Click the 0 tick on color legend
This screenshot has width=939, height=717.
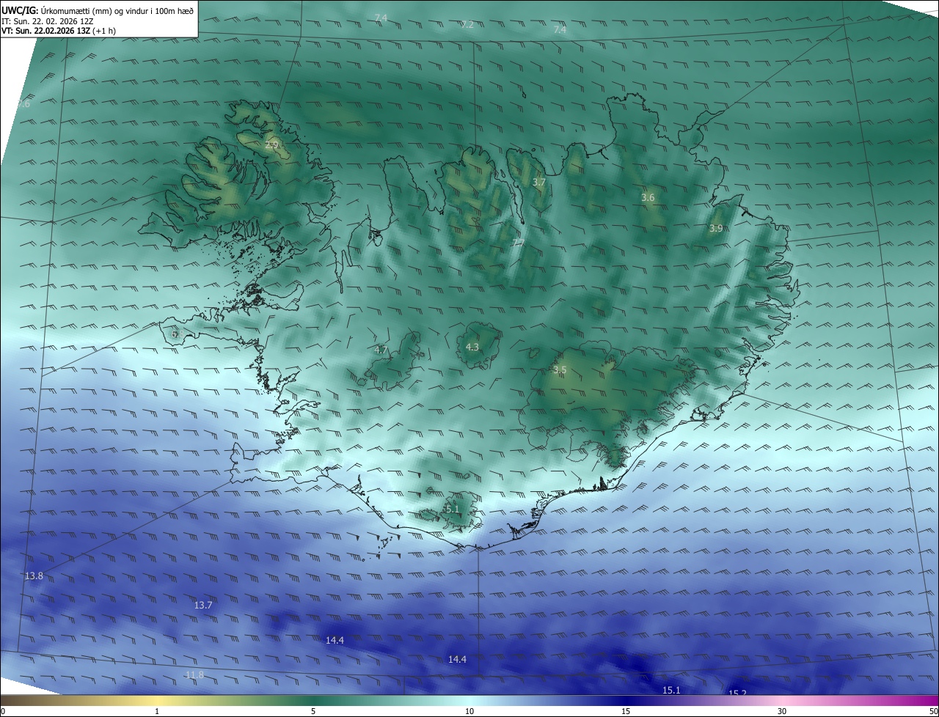(3, 711)
